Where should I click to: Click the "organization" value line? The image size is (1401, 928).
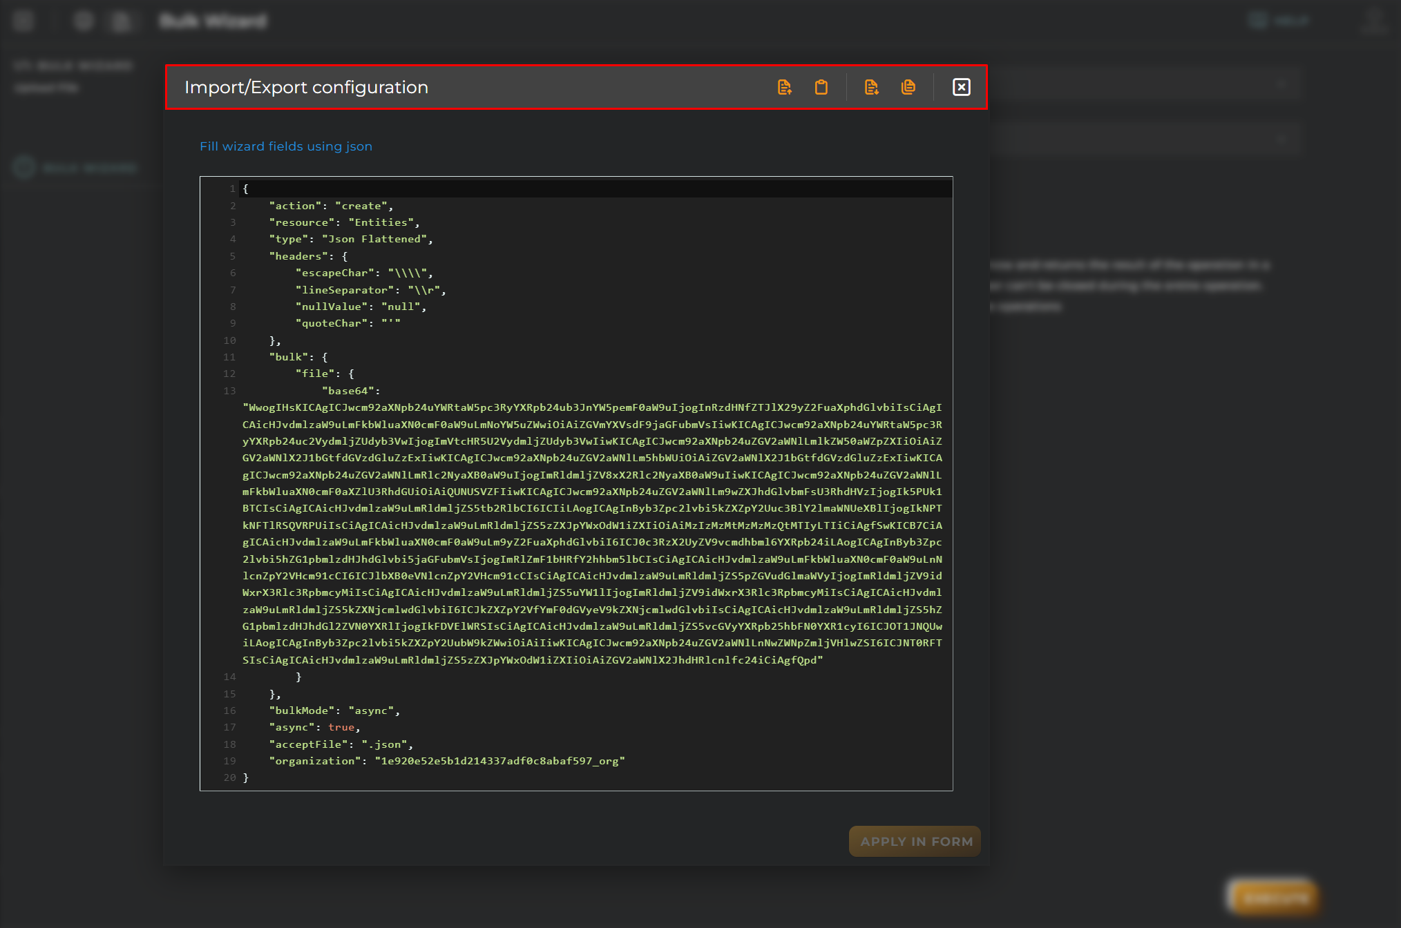(x=447, y=761)
